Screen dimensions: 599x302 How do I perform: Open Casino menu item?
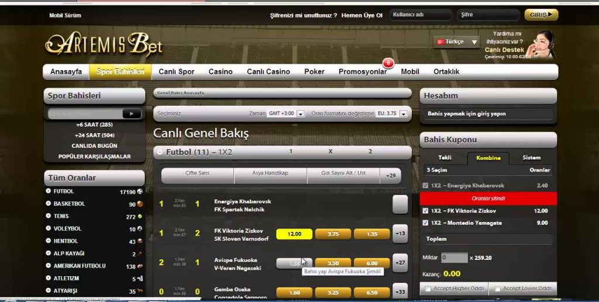click(x=221, y=72)
